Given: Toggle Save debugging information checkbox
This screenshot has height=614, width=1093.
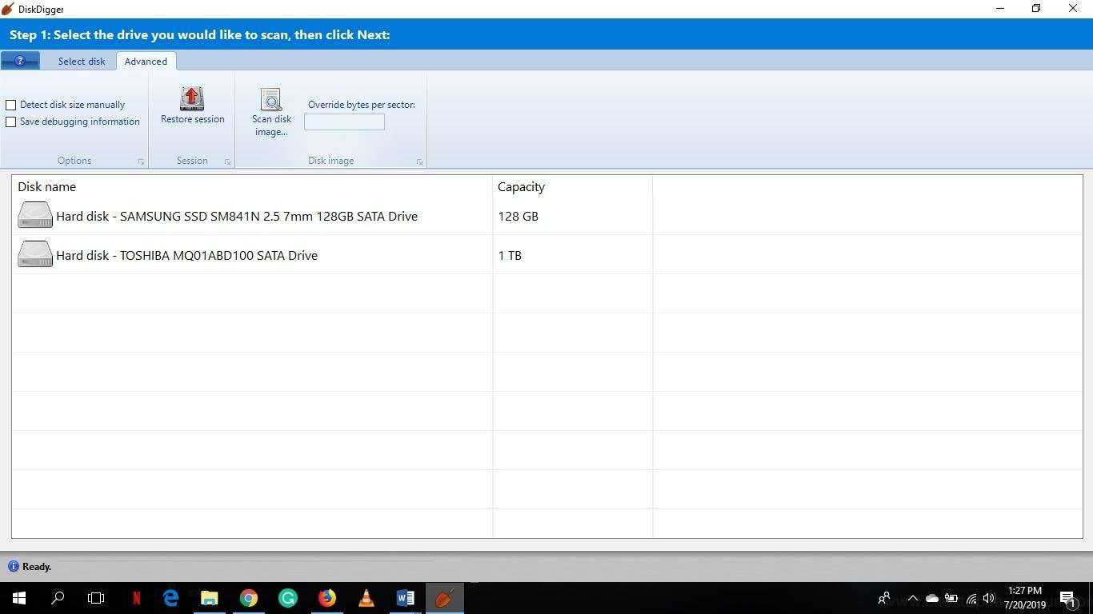Looking at the screenshot, I should (x=11, y=122).
